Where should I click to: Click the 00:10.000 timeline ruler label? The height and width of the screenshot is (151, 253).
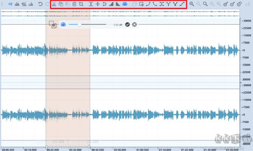pyautogui.click(x=30, y=150)
